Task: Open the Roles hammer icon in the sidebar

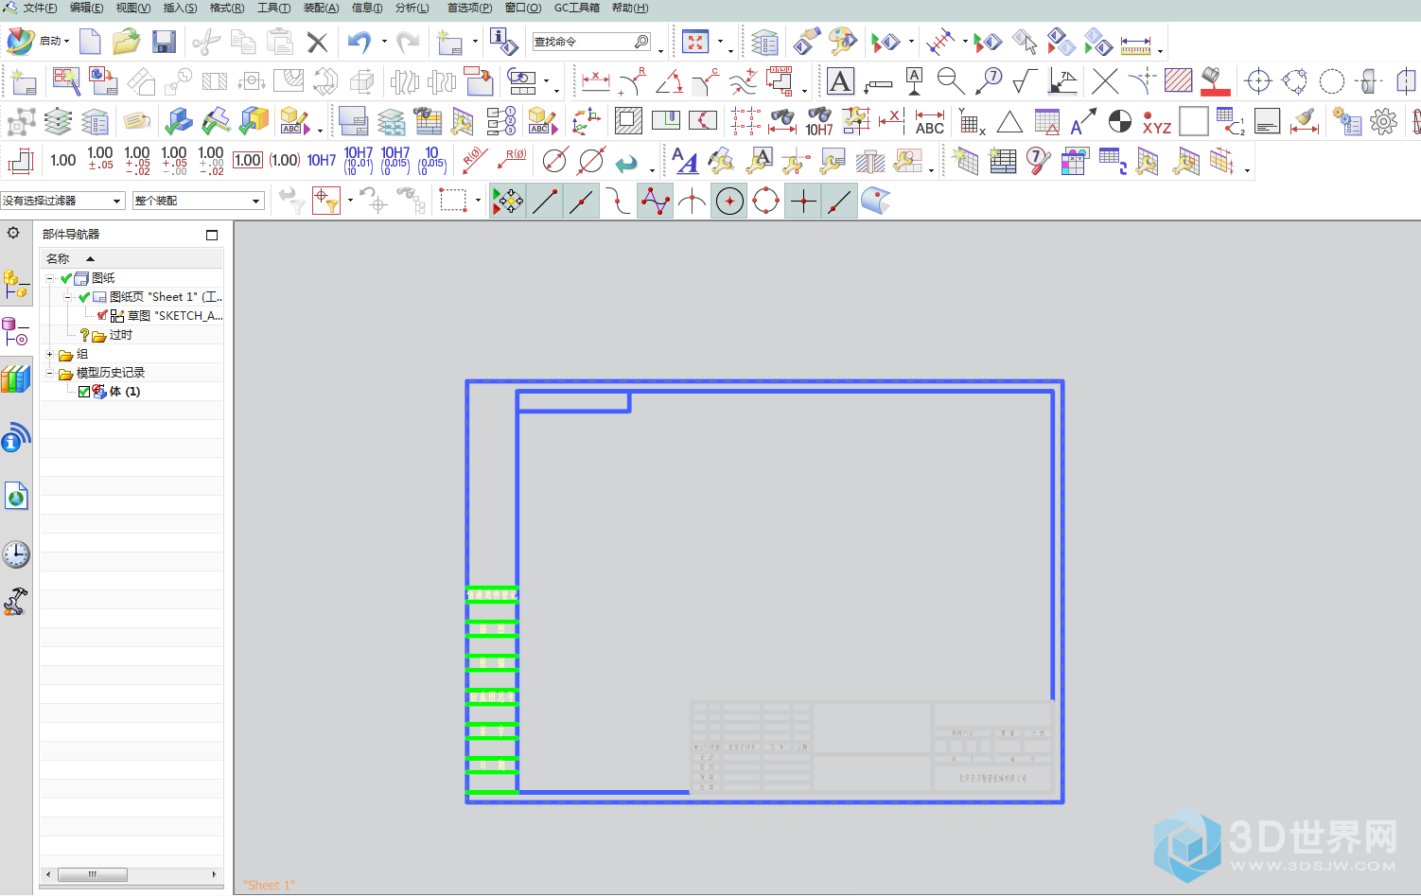Action: click(x=16, y=602)
